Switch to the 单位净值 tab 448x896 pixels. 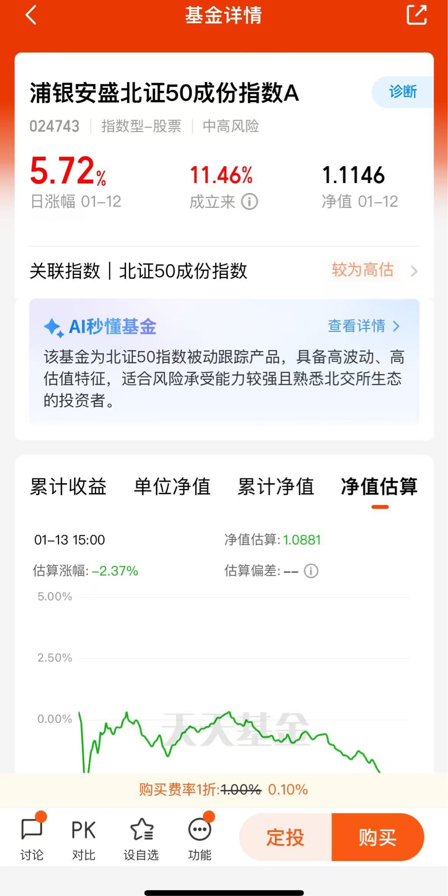172,487
